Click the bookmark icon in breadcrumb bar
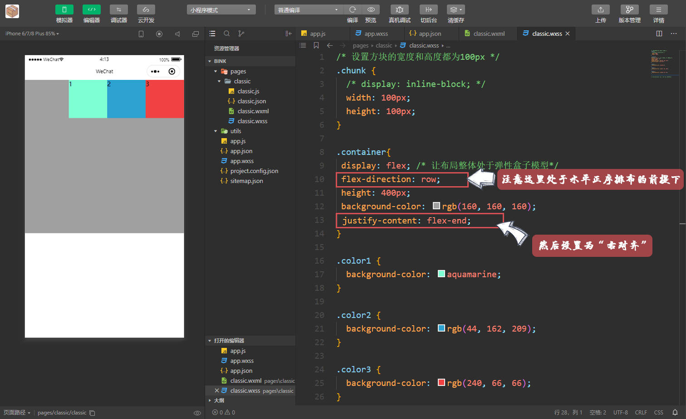Image resolution: width=686 pixels, height=419 pixels. coord(316,45)
